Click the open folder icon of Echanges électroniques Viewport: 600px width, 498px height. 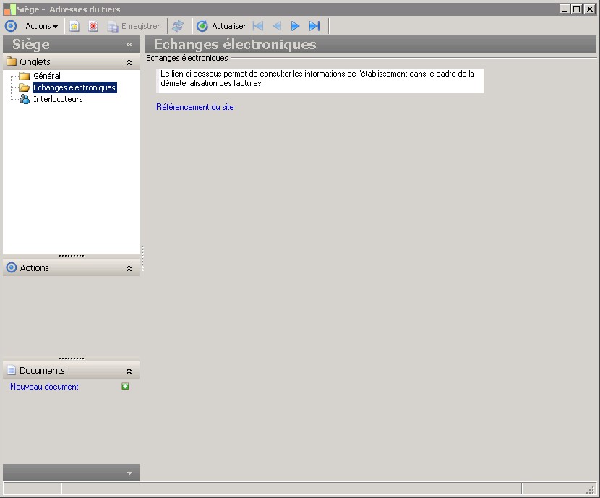click(x=25, y=87)
